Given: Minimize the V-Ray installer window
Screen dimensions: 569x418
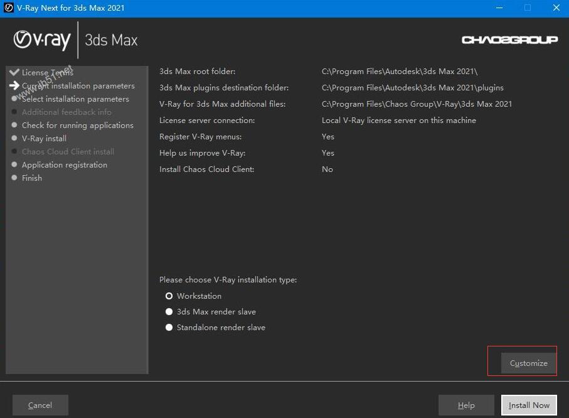Looking at the screenshot, I should [x=499, y=8].
